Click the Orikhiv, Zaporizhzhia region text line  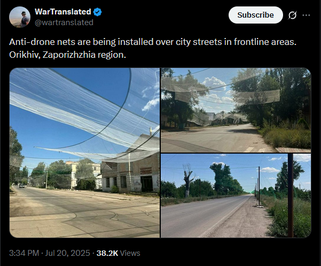(x=67, y=55)
